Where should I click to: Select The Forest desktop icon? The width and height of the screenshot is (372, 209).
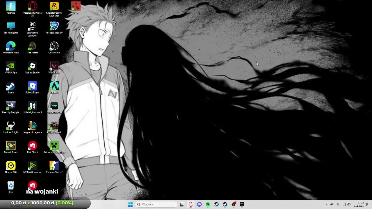point(32,48)
